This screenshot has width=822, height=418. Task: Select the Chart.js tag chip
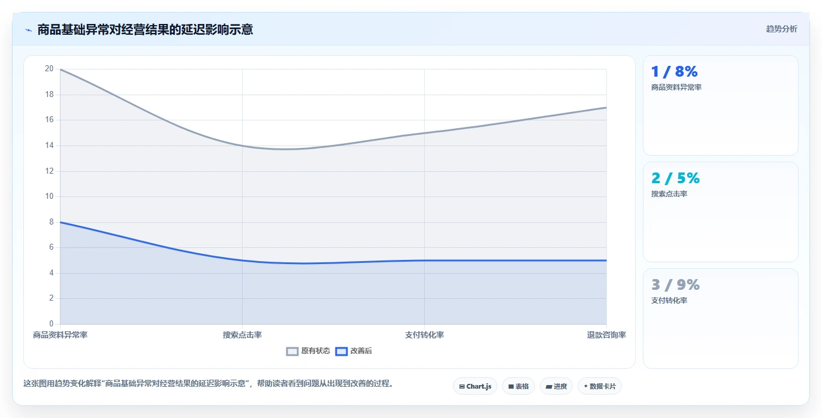pyautogui.click(x=475, y=386)
